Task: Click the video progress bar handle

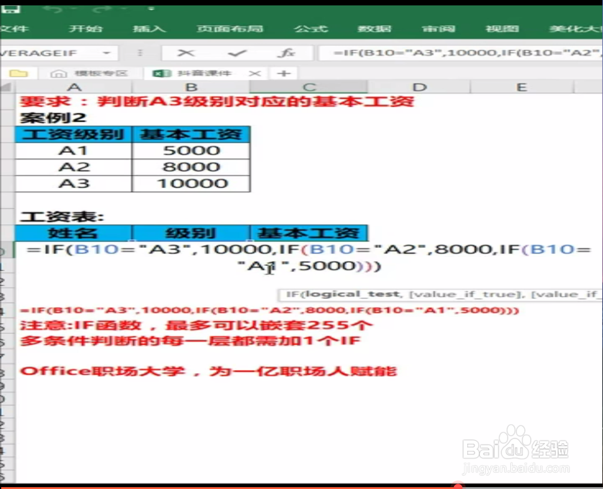Action: tap(458, 487)
